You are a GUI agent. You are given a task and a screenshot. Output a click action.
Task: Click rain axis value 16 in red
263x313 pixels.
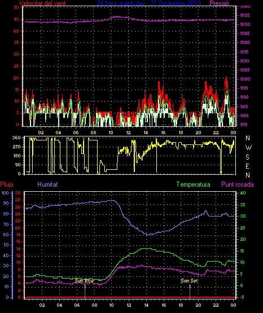coord(18,242)
